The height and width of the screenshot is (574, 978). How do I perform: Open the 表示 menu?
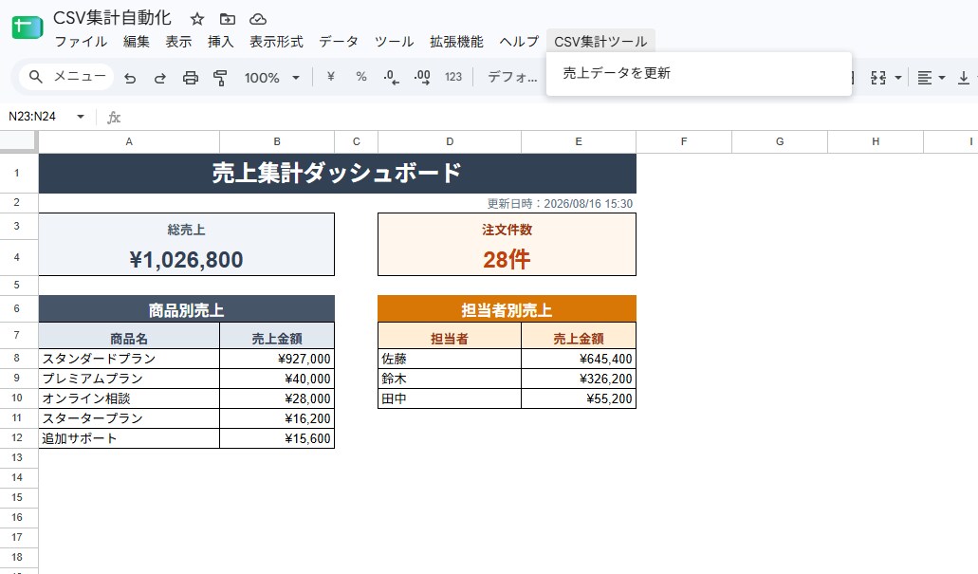(178, 42)
